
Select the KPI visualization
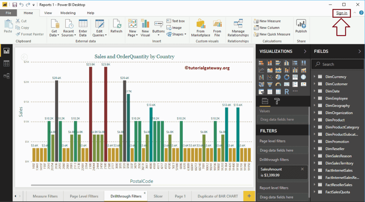304,84
